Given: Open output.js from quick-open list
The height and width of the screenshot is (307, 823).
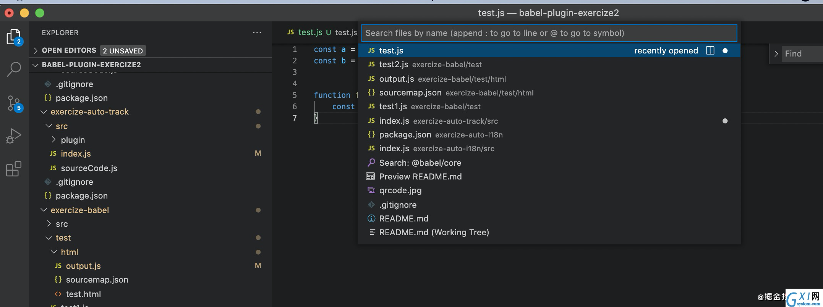Looking at the screenshot, I should pyautogui.click(x=549, y=79).
